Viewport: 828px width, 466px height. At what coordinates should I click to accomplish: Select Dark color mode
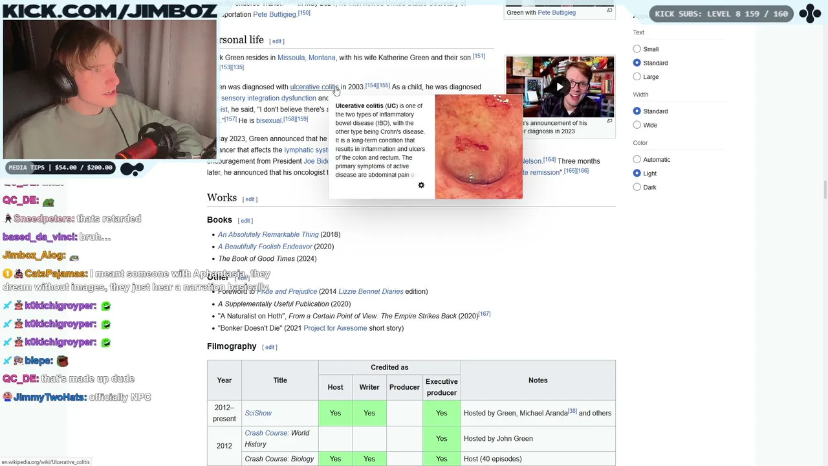click(637, 187)
